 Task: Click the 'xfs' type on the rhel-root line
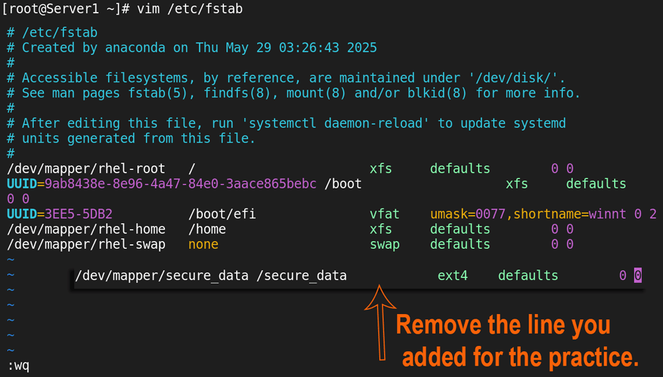coord(381,169)
